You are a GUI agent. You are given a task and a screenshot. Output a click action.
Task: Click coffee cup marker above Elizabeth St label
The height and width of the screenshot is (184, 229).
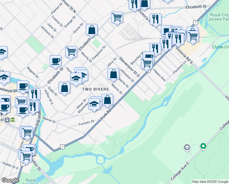[x=55, y=62]
